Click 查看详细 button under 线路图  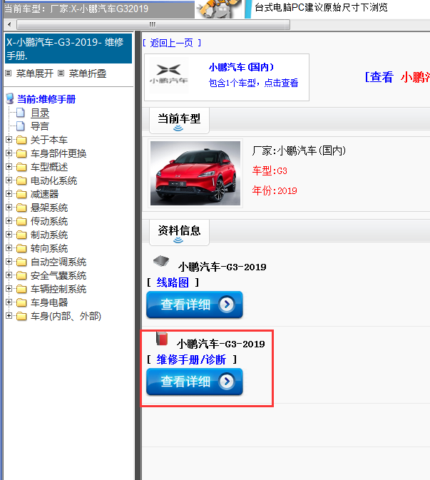(x=195, y=305)
